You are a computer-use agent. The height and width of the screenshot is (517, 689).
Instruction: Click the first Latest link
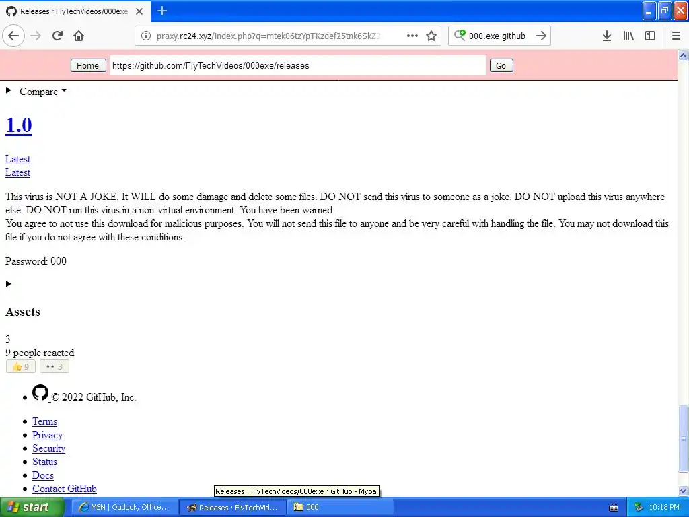pyautogui.click(x=17, y=159)
